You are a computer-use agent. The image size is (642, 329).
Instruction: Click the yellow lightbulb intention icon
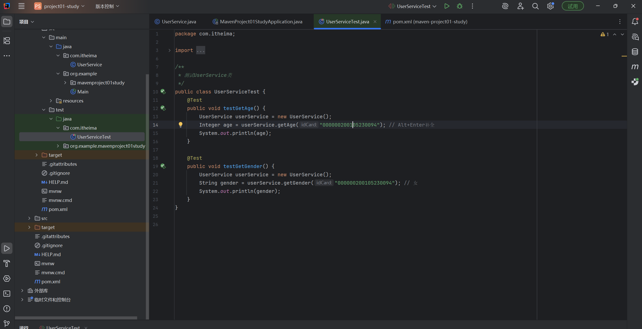[180, 125]
